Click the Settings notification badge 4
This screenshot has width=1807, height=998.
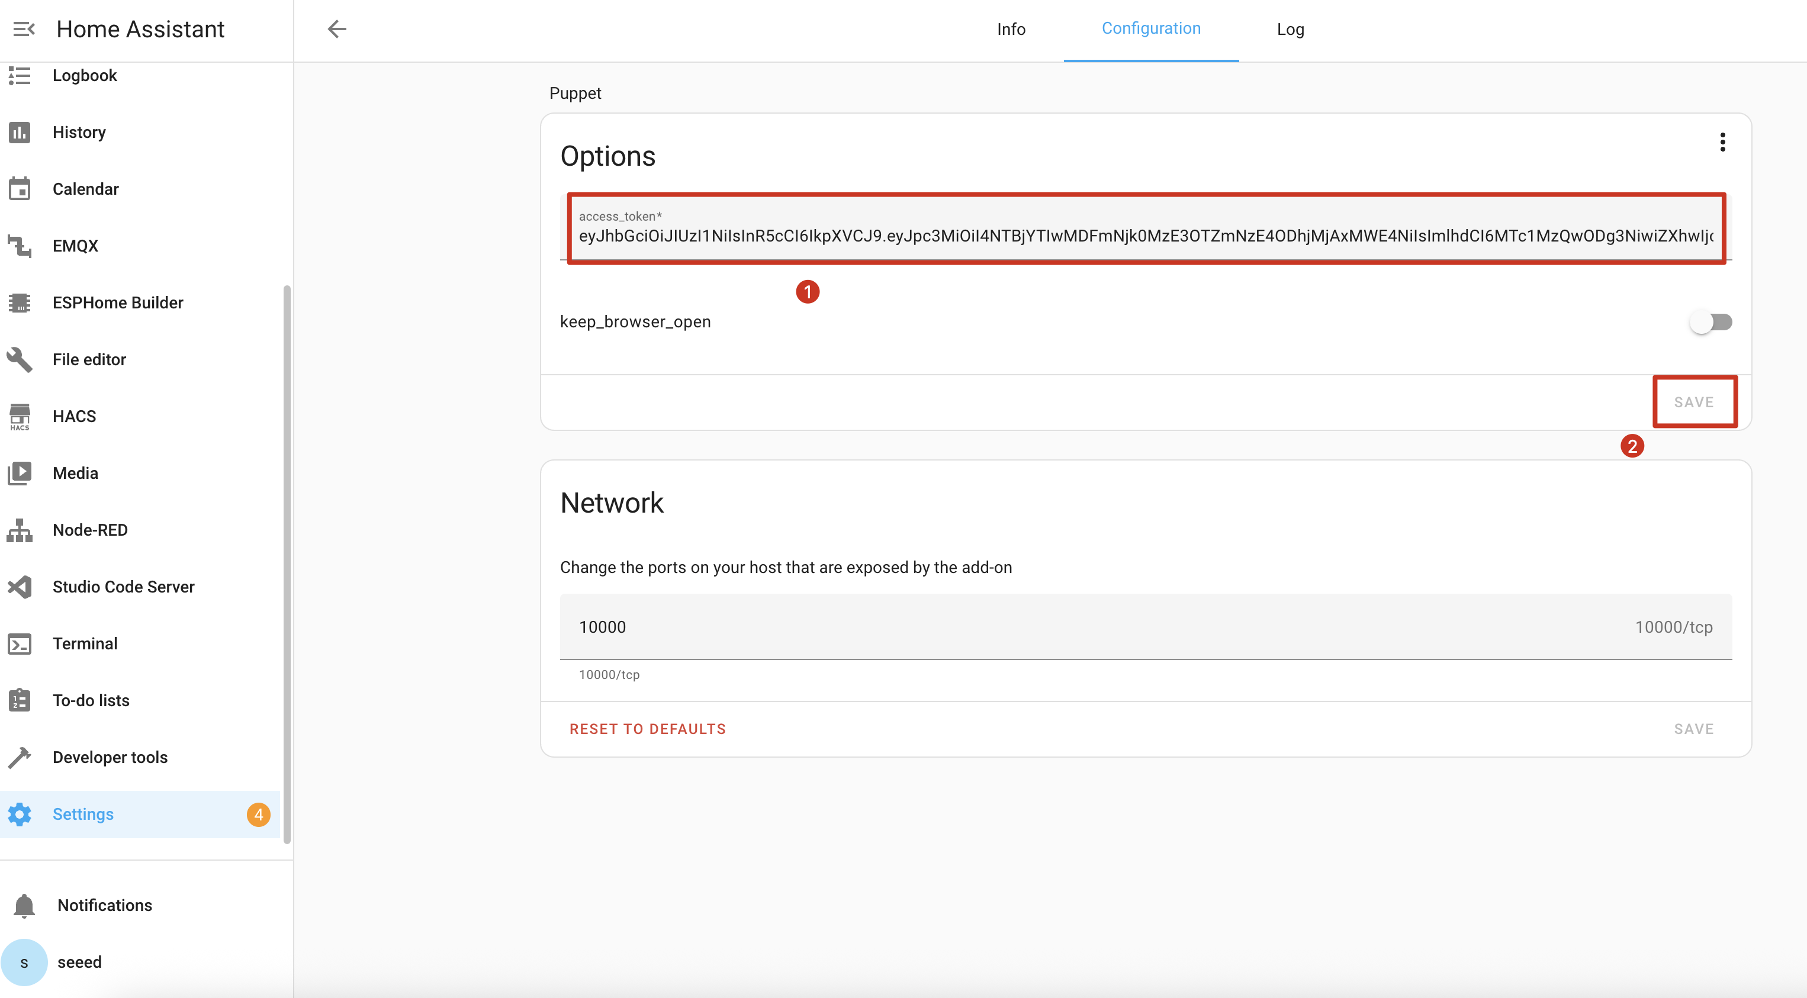click(258, 815)
